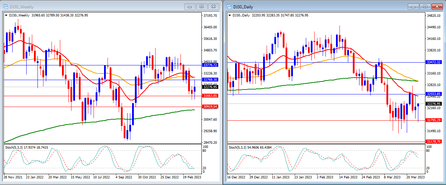Click the 20 Mar 2023 date label
Image resolution: width=446 pixels, height=185 pixels.
(416, 177)
